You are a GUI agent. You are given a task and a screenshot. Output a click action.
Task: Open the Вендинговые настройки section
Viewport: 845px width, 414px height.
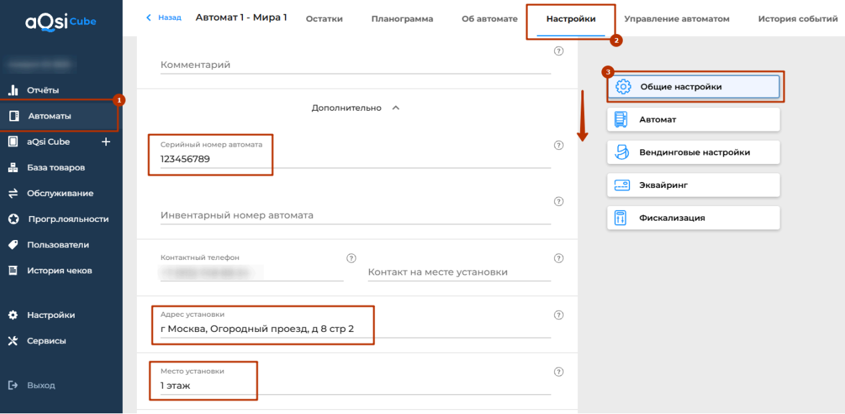tap(693, 153)
